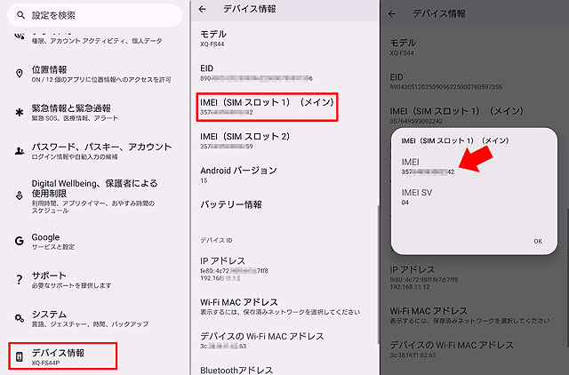569x375 pixels.
Task: Click the middle screen's vertical scrollbar
Action: pos(378,274)
